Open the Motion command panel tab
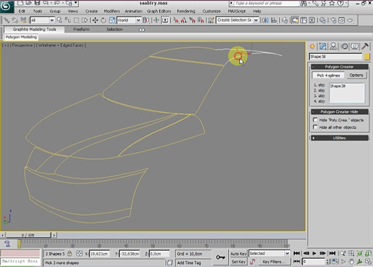This screenshot has width=373, height=267. coord(344,47)
